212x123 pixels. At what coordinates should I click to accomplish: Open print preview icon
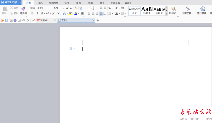(x=19, y=20)
